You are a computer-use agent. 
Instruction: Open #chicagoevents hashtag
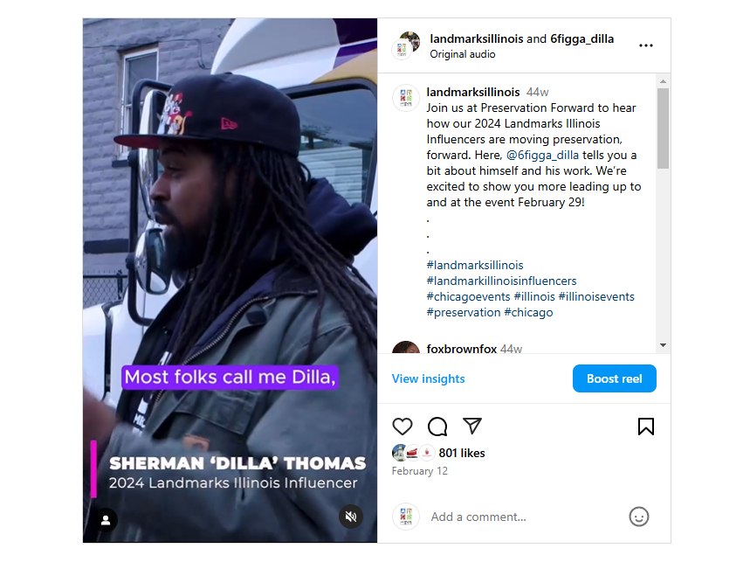(468, 297)
